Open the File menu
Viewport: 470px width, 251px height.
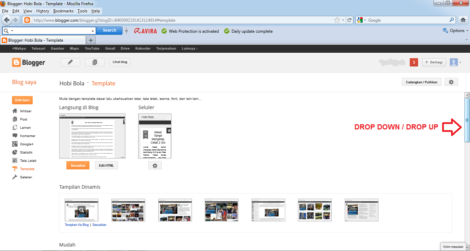5,11
